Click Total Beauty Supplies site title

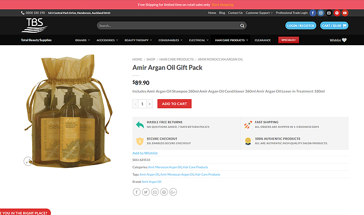(36, 40)
